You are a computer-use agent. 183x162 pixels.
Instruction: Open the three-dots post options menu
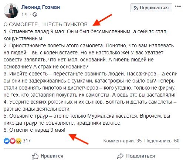click(x=178, y=6)
